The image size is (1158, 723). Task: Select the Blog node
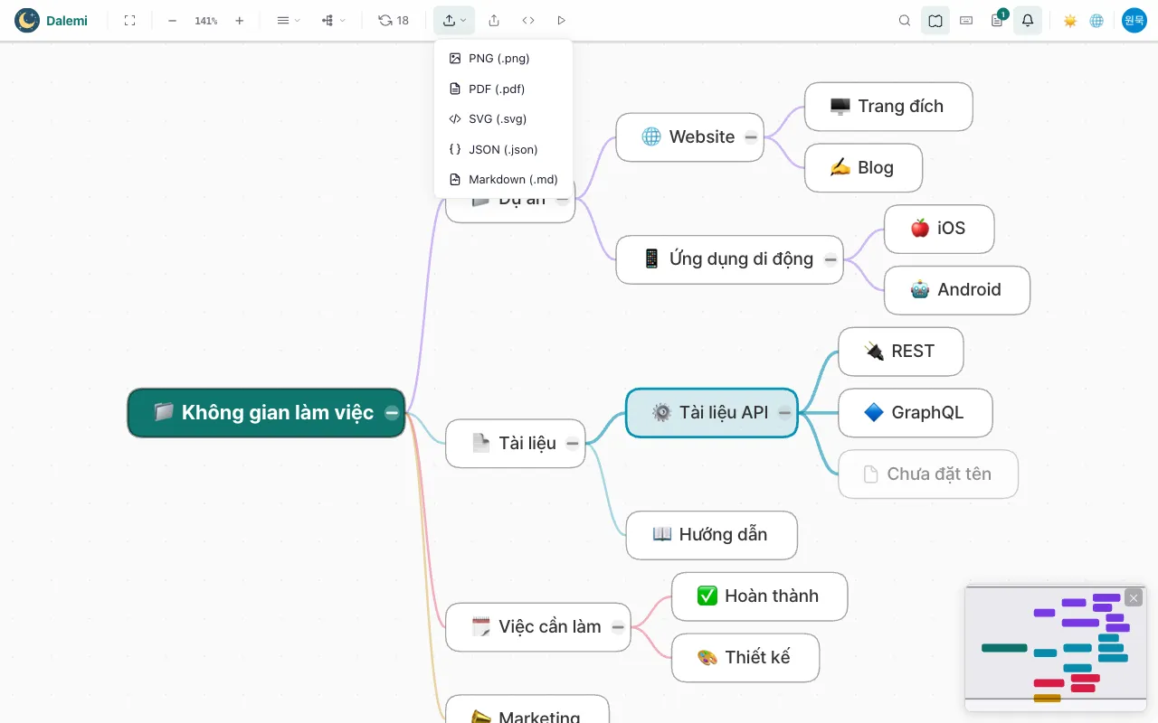pos(863,167)
